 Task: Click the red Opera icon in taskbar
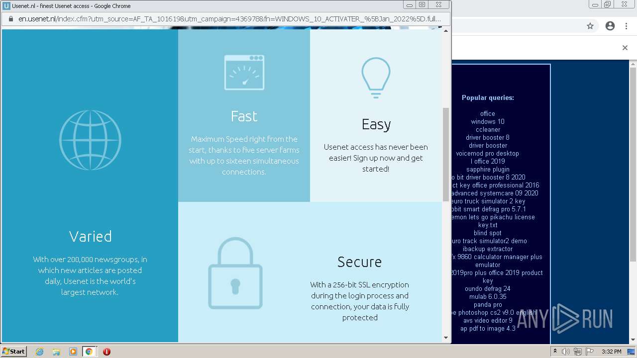pyautogui.click(x=106, y=352)
